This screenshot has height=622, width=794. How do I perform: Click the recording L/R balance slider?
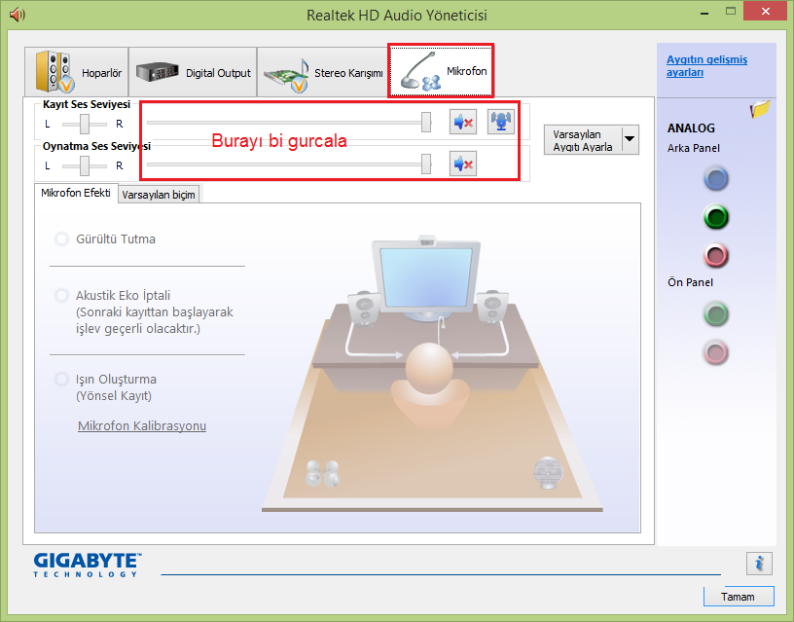pos(84,124)
